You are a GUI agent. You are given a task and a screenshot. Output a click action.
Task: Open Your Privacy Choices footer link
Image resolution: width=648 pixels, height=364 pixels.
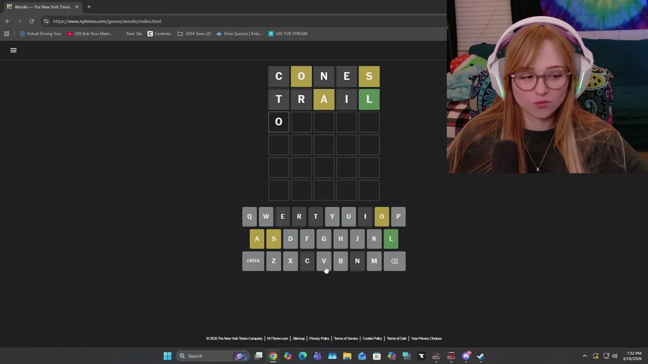pos(426,339)
